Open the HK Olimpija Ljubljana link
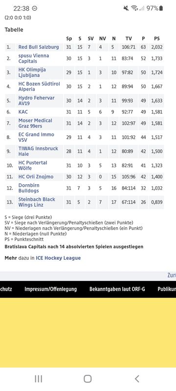Viewport: 176px width, 391px height. tap(32, 72)
